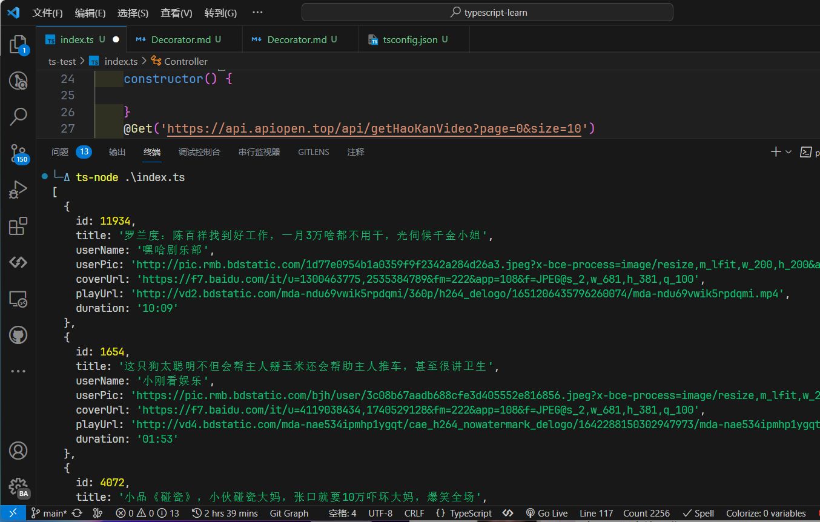
Task: Click the Git sync changes icon
Action: click(77, 513)
